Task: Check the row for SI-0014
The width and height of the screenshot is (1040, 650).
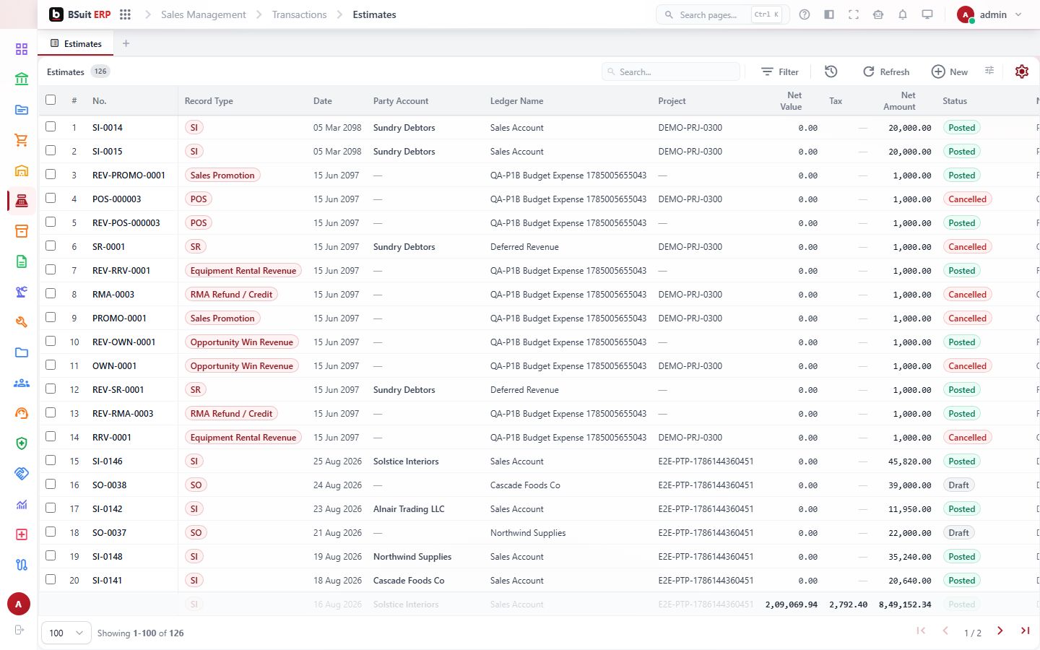Action: tap(51, 126)
